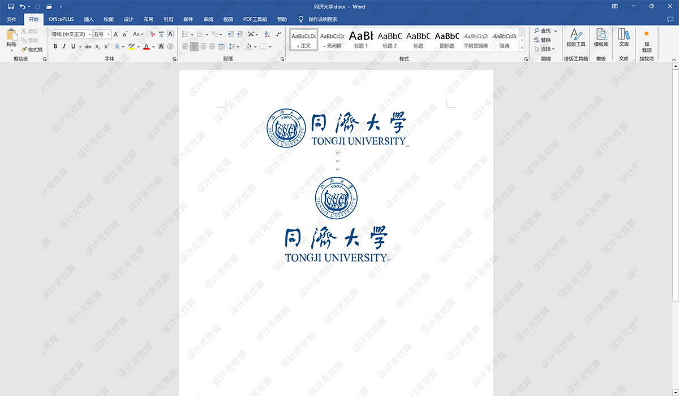Click the Subscript icon
The height and width of the screenshot is (396, 679).
coord(97,46)
